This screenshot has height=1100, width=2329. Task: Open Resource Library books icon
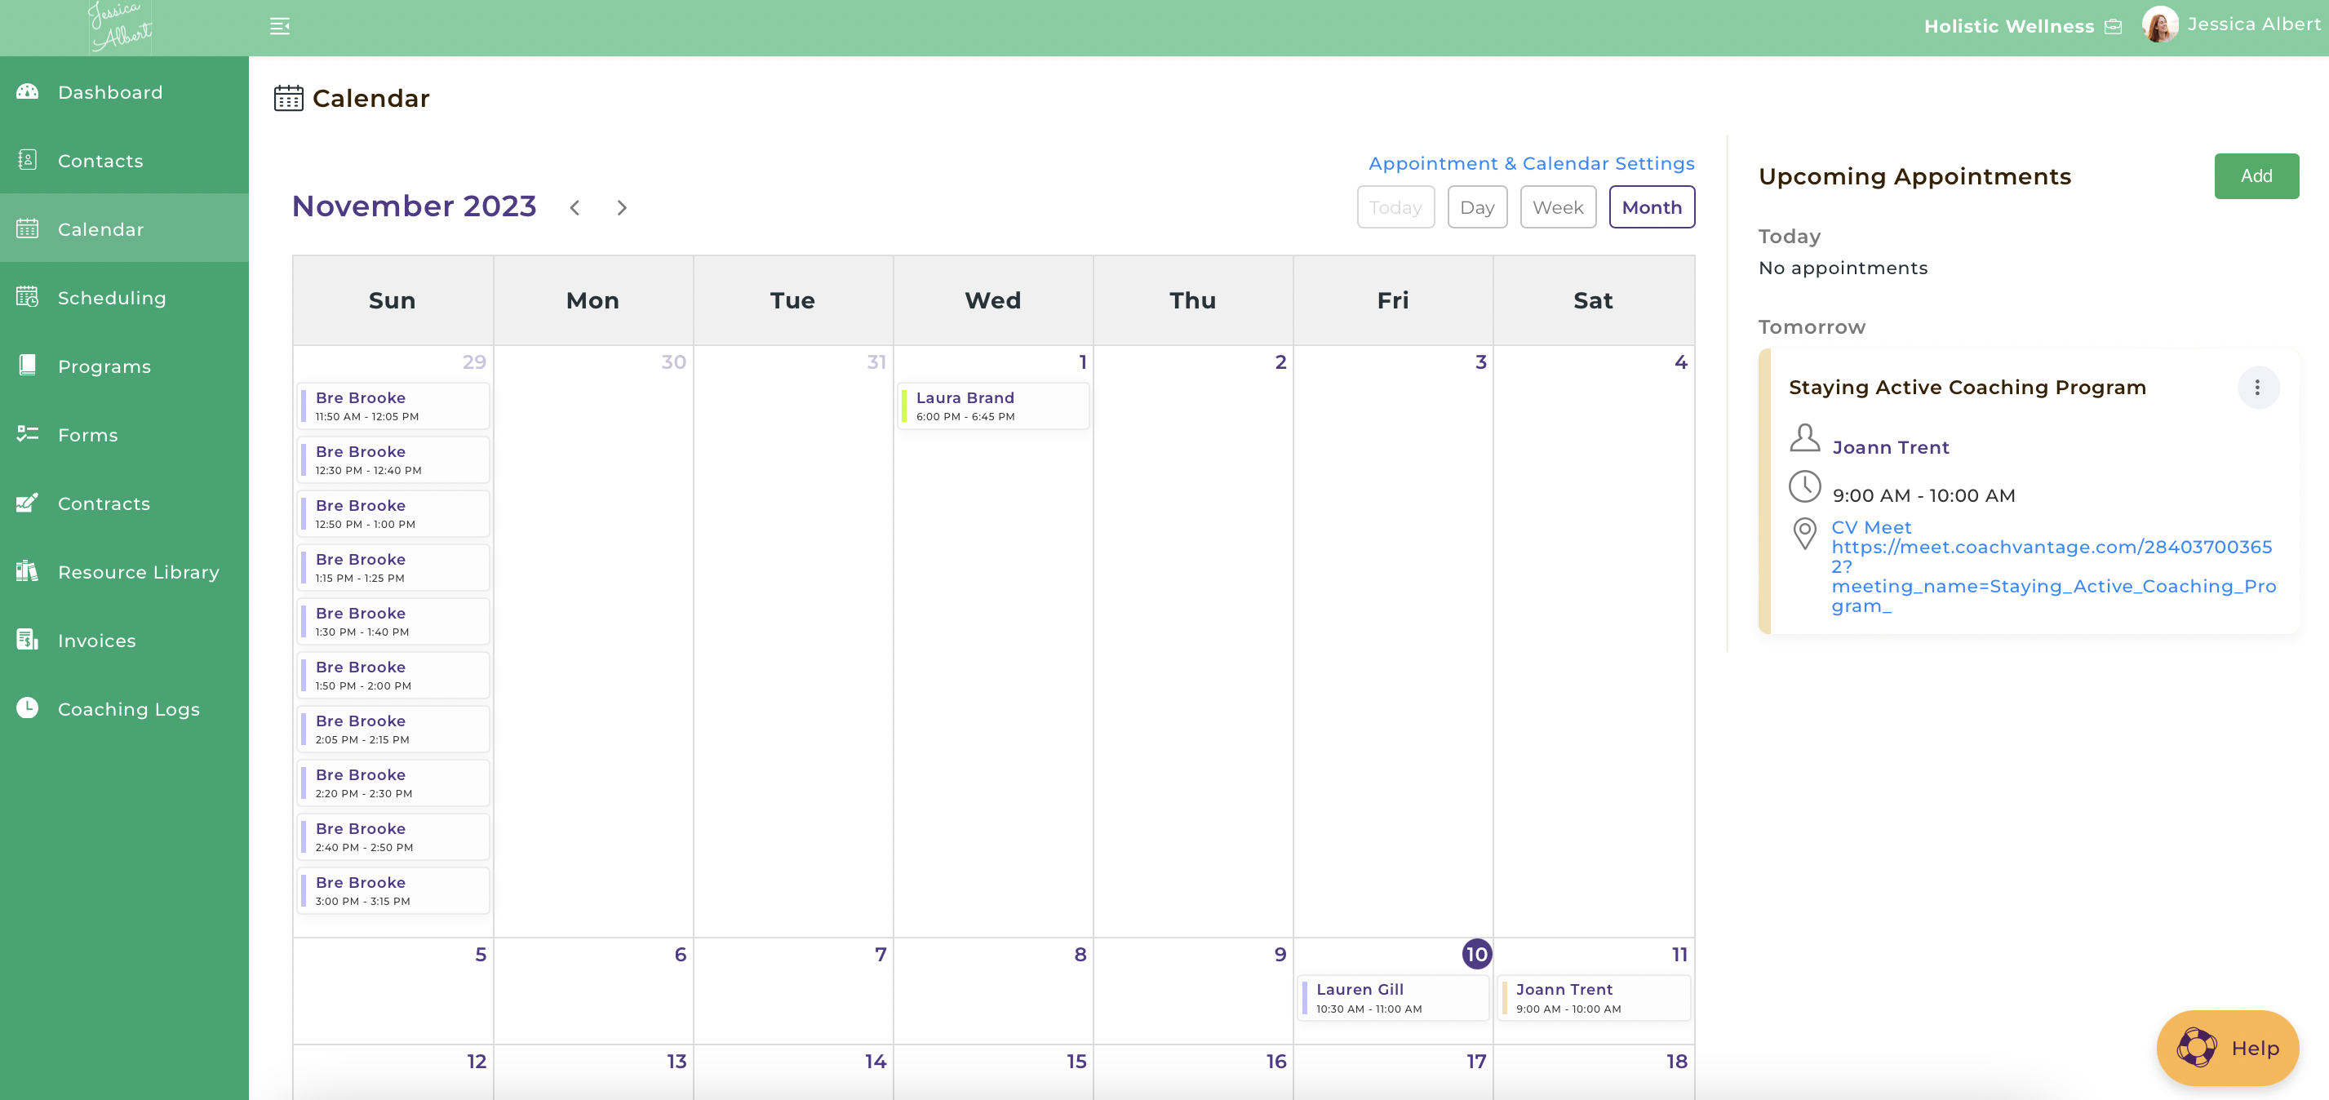click(x=28, y=571)
